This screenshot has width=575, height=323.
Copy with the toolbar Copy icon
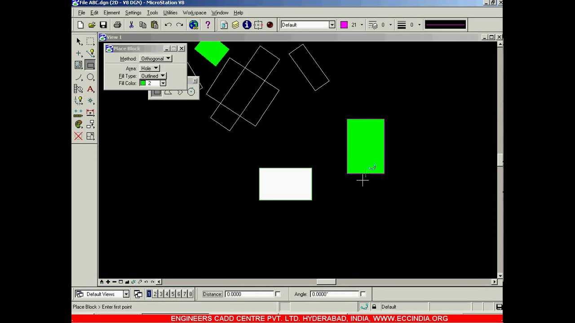pyautogui.click(x=143, y=25)
